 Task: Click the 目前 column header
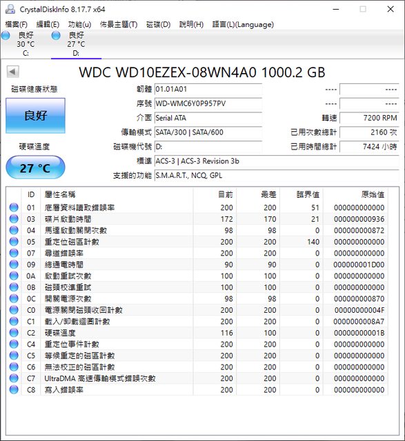click(x=215, y=194)
